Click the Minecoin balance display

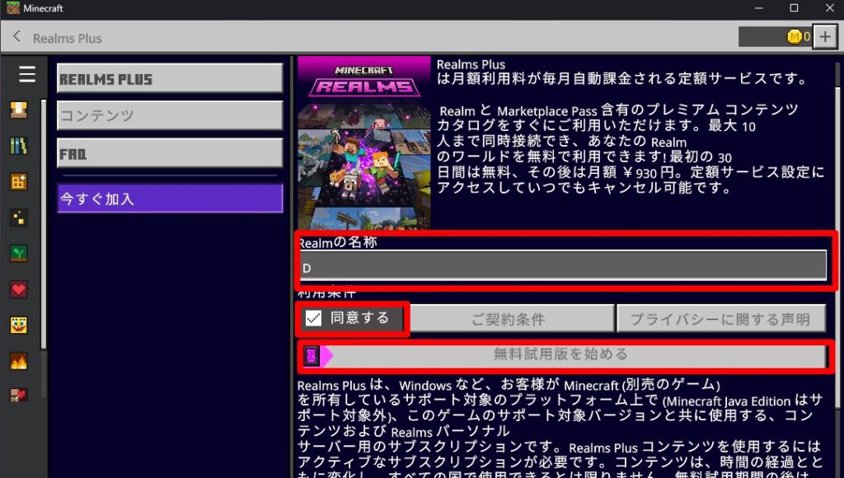click(775, 37)
